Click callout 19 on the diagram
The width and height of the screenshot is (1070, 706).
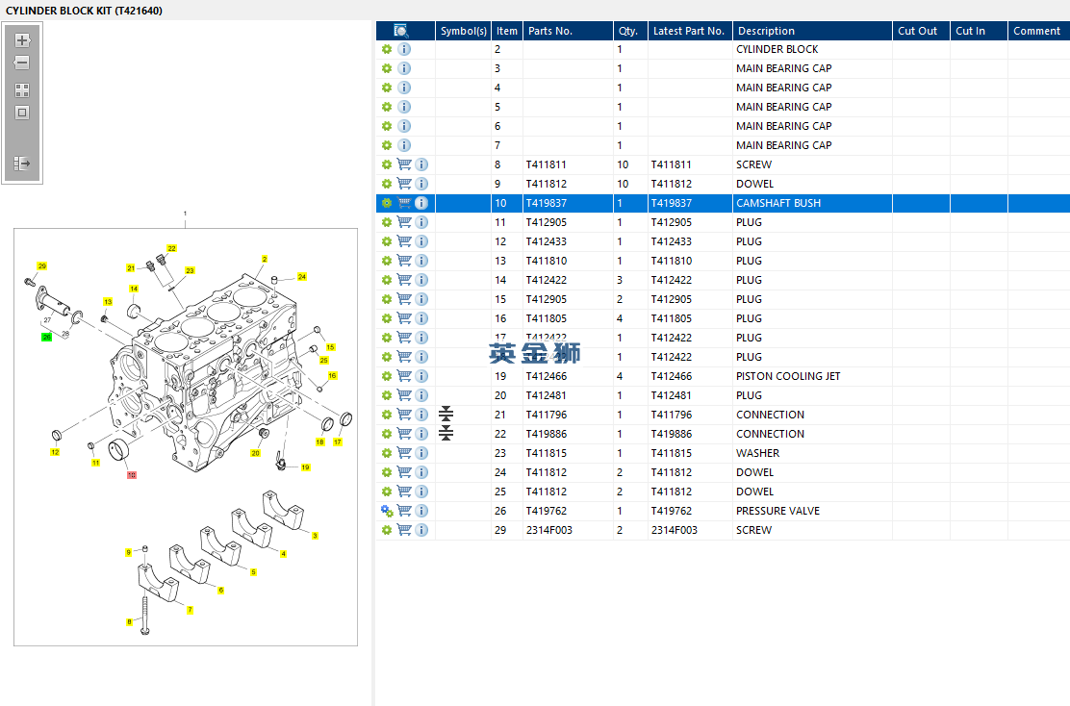(305, 467)
